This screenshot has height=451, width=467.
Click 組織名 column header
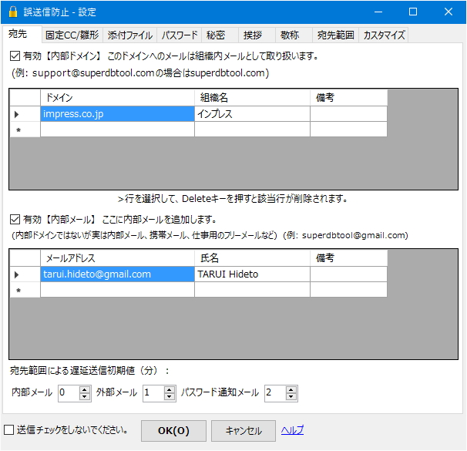[x=252, y=97]
